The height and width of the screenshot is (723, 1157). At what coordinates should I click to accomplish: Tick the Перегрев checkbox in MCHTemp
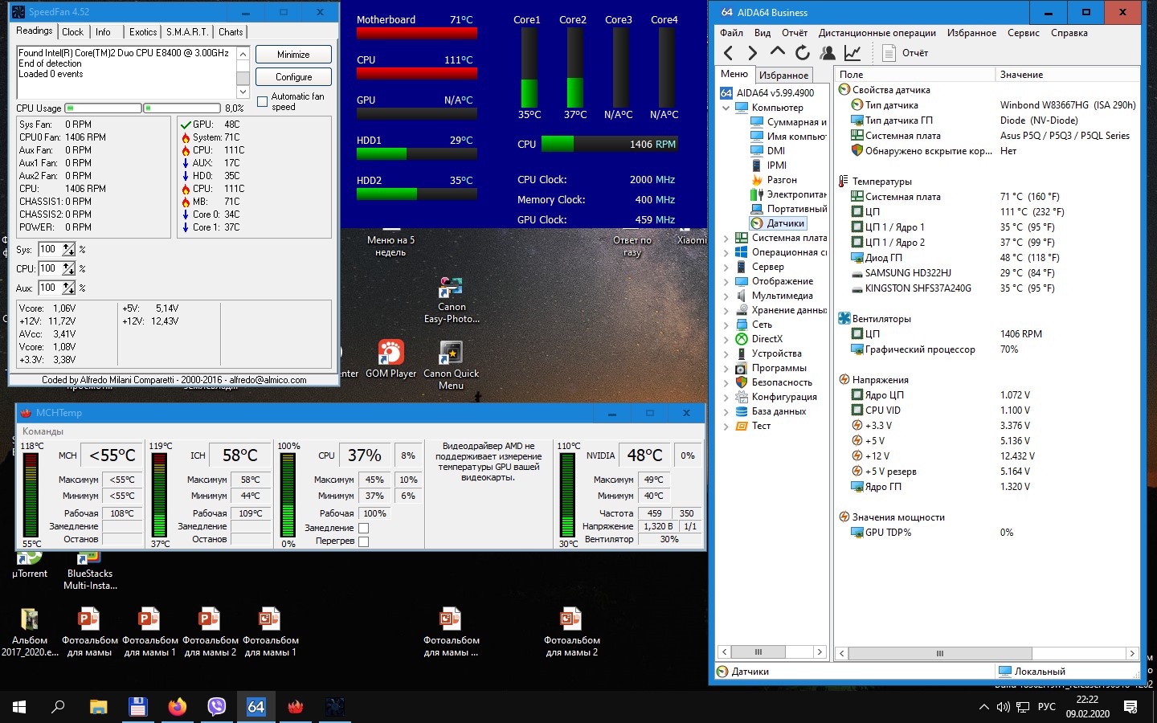(363, 541)
